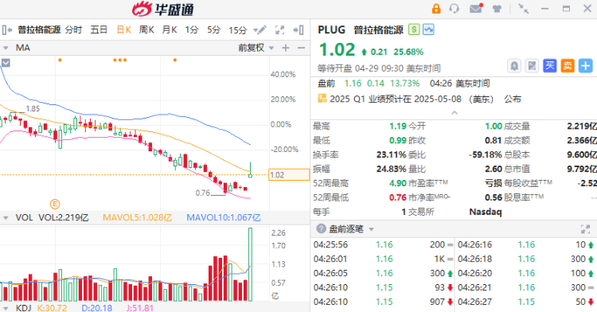Click the 盘前 price 1.16
Screen dimensions: 597x312
[353, 84]
